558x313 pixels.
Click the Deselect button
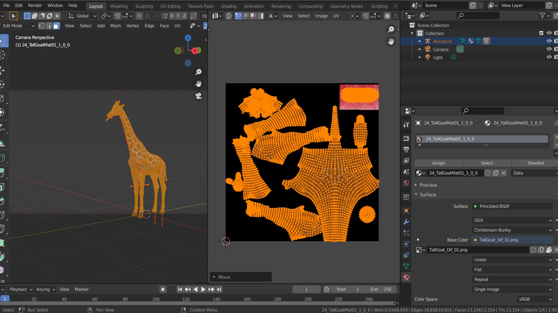coord(535,163)
